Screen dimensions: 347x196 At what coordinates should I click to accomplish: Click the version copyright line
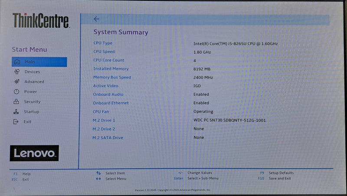pyautogui.click(x=173, y=190)
